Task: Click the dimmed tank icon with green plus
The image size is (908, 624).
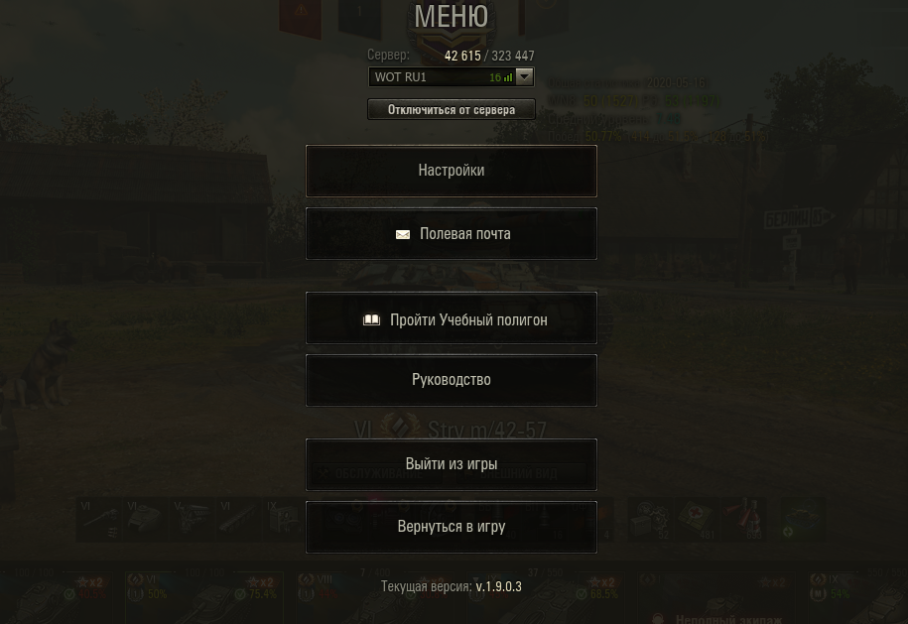Action: tap(802, 519)
